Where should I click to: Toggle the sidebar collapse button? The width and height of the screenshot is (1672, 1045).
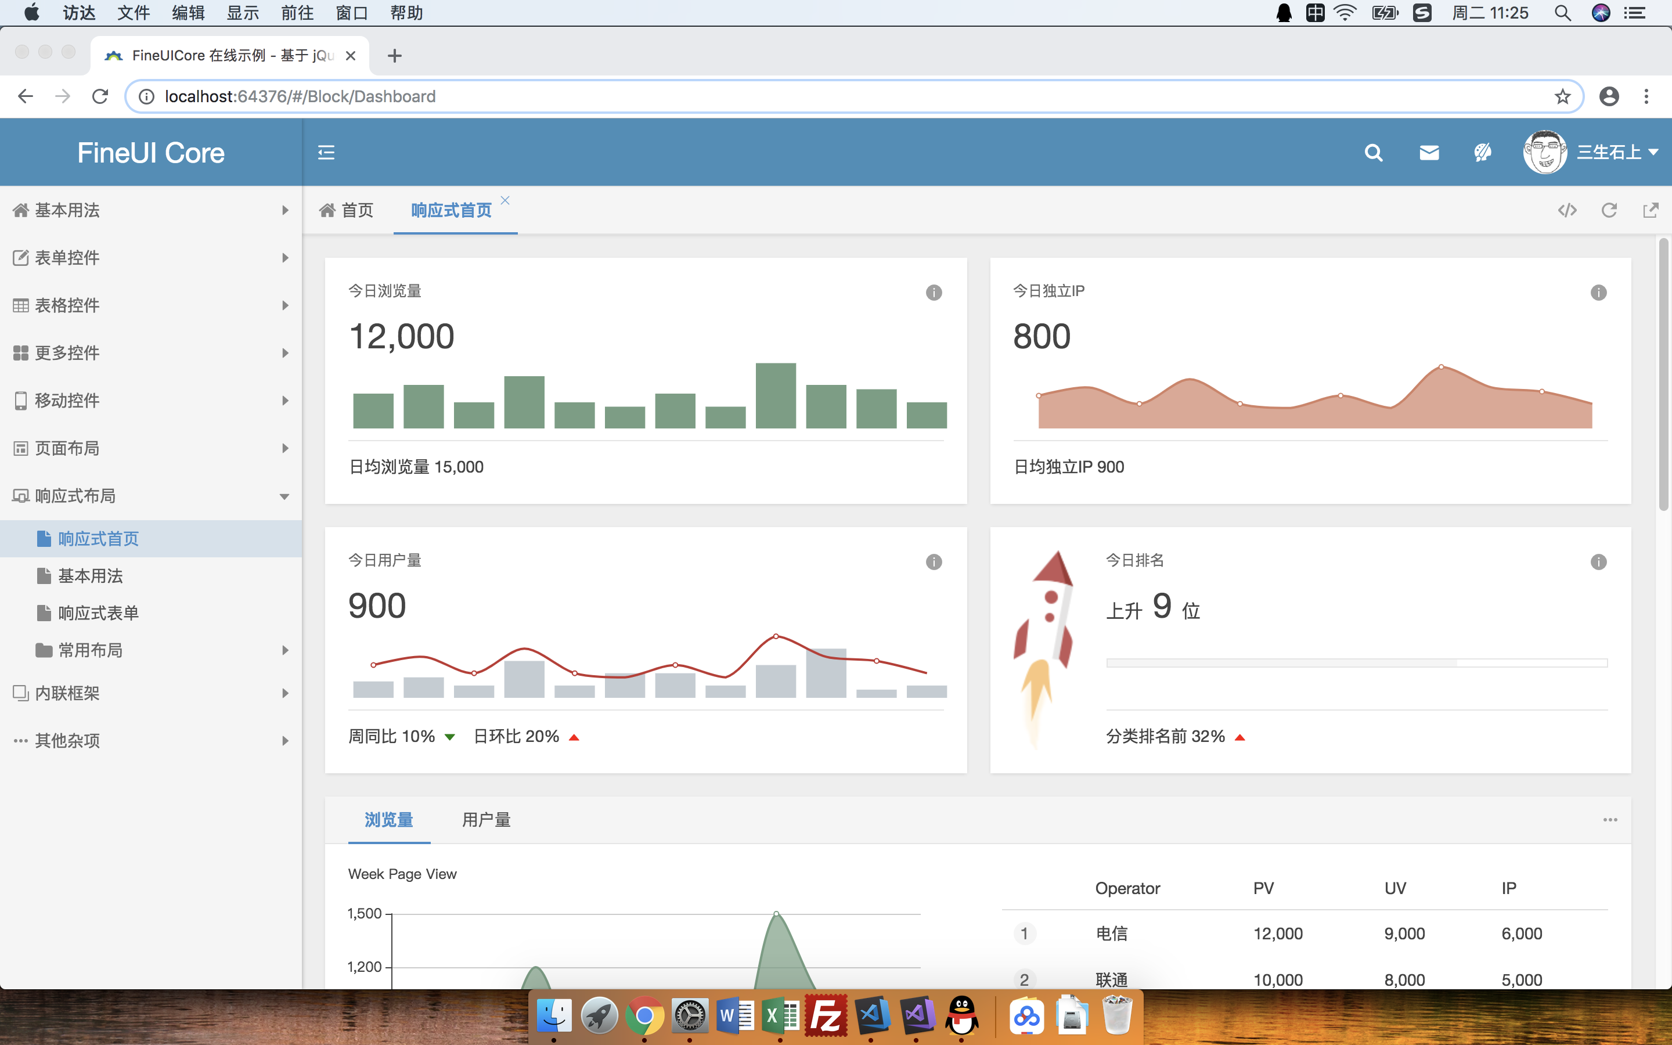pyautogui.click(x=326, y=153)
